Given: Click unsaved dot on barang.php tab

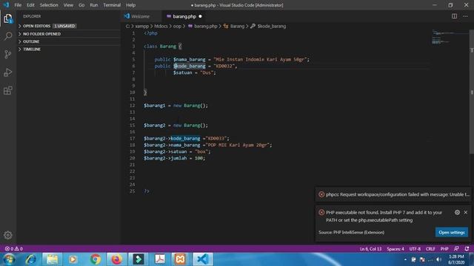Looking at the screenshot, I should [200, 16].
